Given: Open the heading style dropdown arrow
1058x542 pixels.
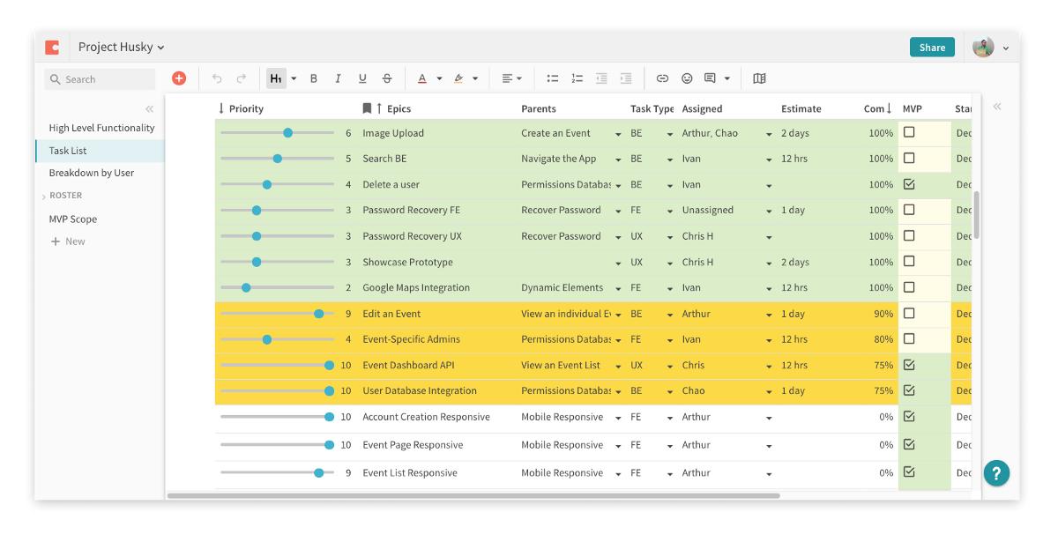Looking at the screenshot, I should [x=294, y=78].
